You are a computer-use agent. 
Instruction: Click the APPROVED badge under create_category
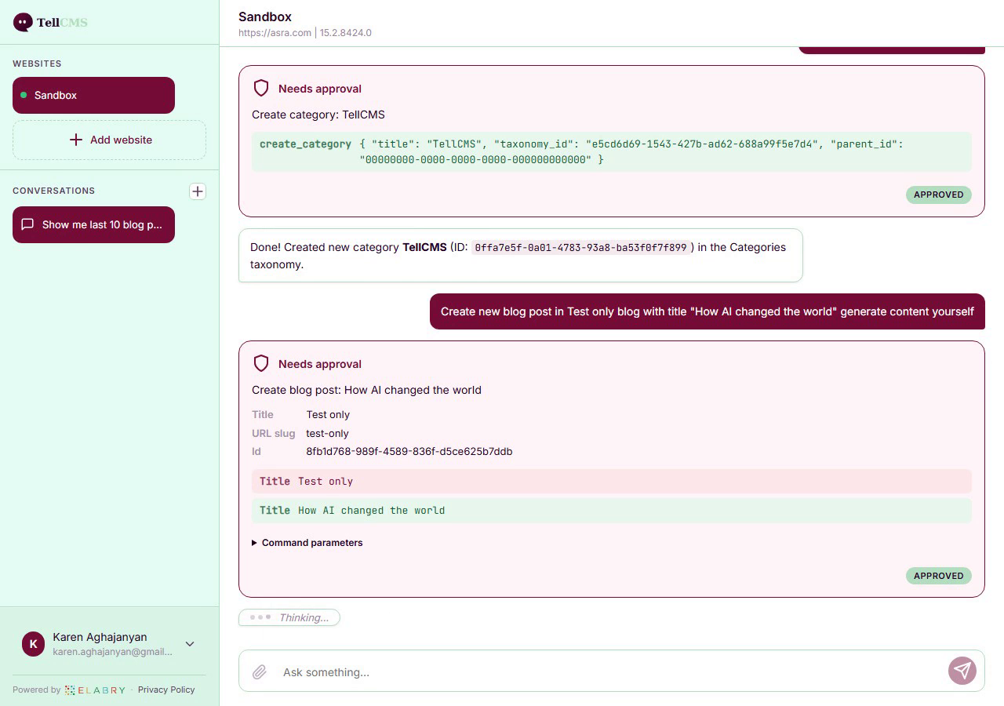(x=938, y=195)
